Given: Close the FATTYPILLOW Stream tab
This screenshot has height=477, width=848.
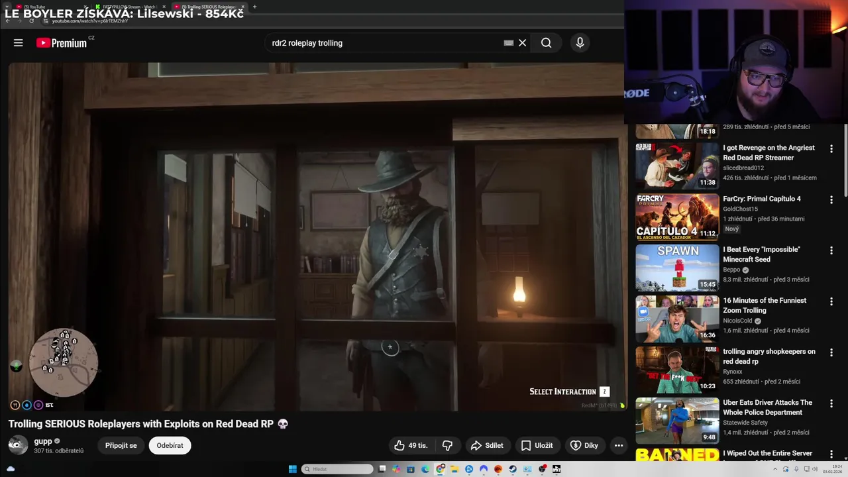Looking at the screenshot, I should click(x=164, y=7).
